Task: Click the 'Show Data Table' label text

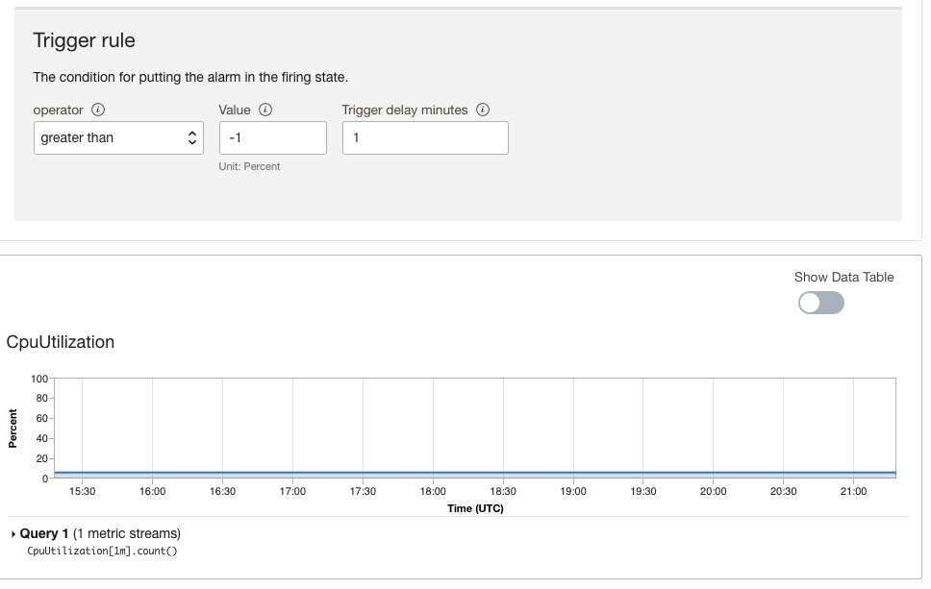Action: coord(843,277)
